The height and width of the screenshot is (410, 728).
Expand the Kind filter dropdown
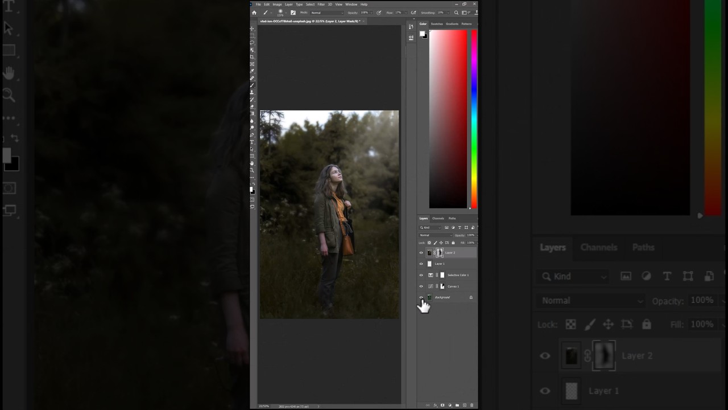coord(431,228)
